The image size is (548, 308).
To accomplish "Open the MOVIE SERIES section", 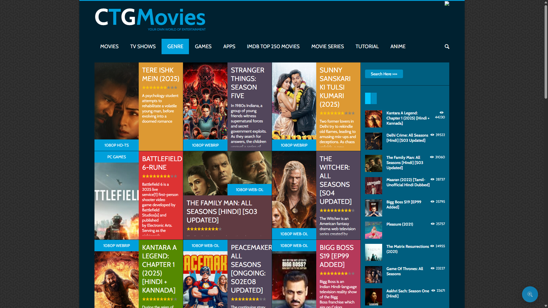I will (327, 46).
